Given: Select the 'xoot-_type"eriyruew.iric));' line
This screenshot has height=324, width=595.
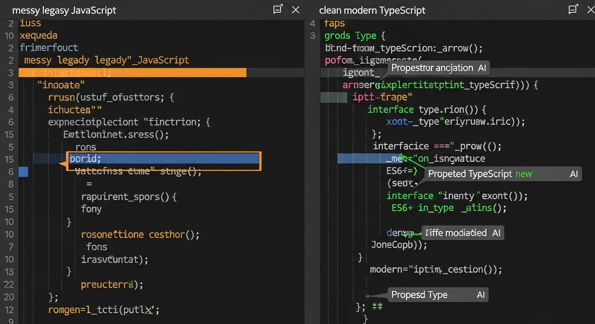Looking at the screenshot, I should [x=456, y=122].
